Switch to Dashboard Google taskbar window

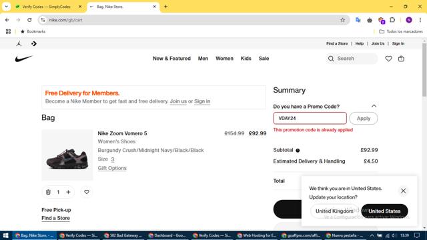167,235
